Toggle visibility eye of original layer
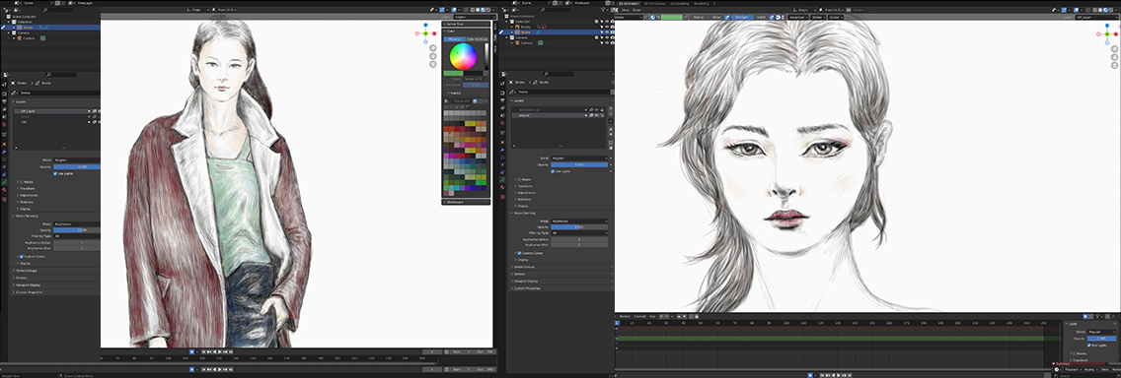 (x=597, y=115)
